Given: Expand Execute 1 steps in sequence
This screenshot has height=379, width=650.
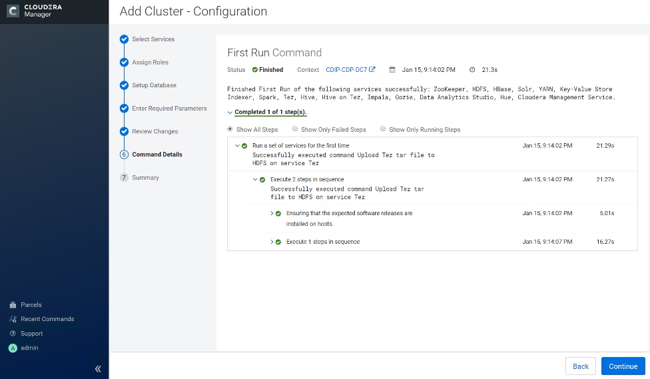Looking at the screenshot, I should point(272,242).
